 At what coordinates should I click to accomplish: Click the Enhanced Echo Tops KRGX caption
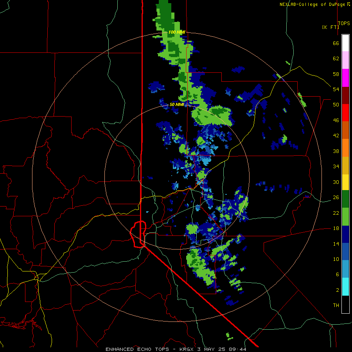(176, 349)
